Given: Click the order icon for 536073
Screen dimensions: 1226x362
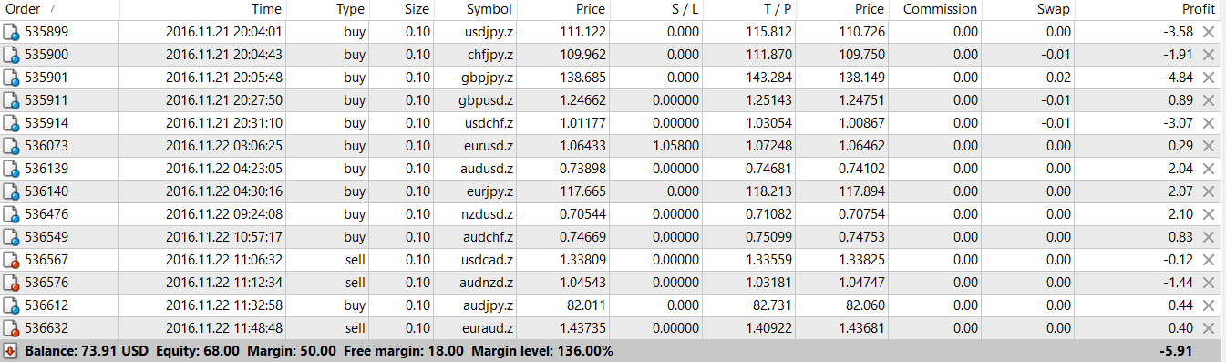Looking at the screenshot, I should click(11, 146).
